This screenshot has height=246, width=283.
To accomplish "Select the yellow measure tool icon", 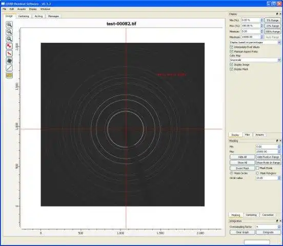I will pyautogui.click(x=9, y=75).
